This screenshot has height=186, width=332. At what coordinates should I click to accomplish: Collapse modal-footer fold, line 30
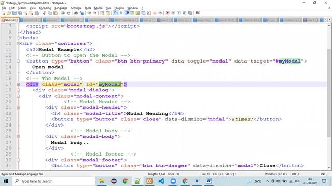tap(18, 160)
